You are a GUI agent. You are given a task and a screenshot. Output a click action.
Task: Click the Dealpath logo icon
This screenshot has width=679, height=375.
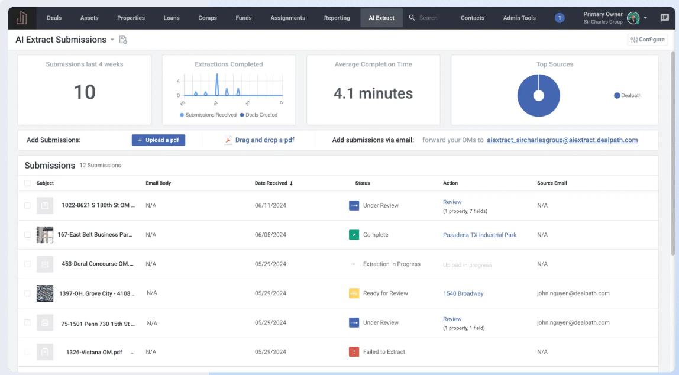(22, 18)
